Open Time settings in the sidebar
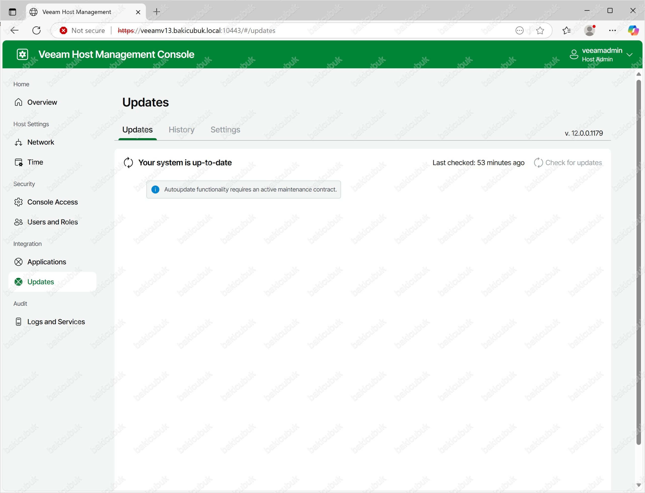 [52, 162]
